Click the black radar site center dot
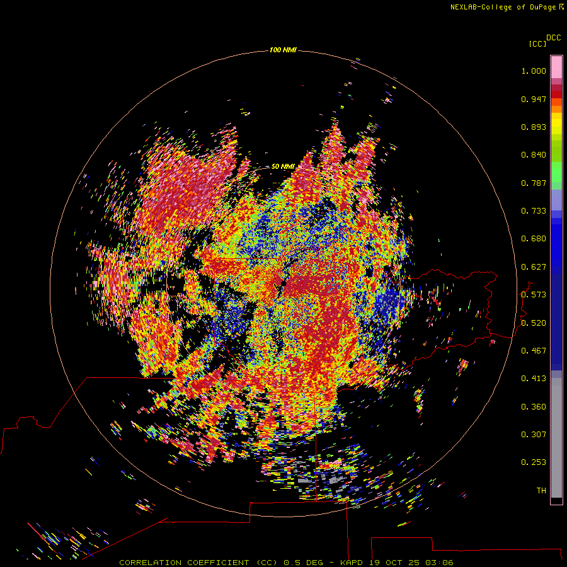The height and width of the screenshot is (567, 567). pos(283,283)
